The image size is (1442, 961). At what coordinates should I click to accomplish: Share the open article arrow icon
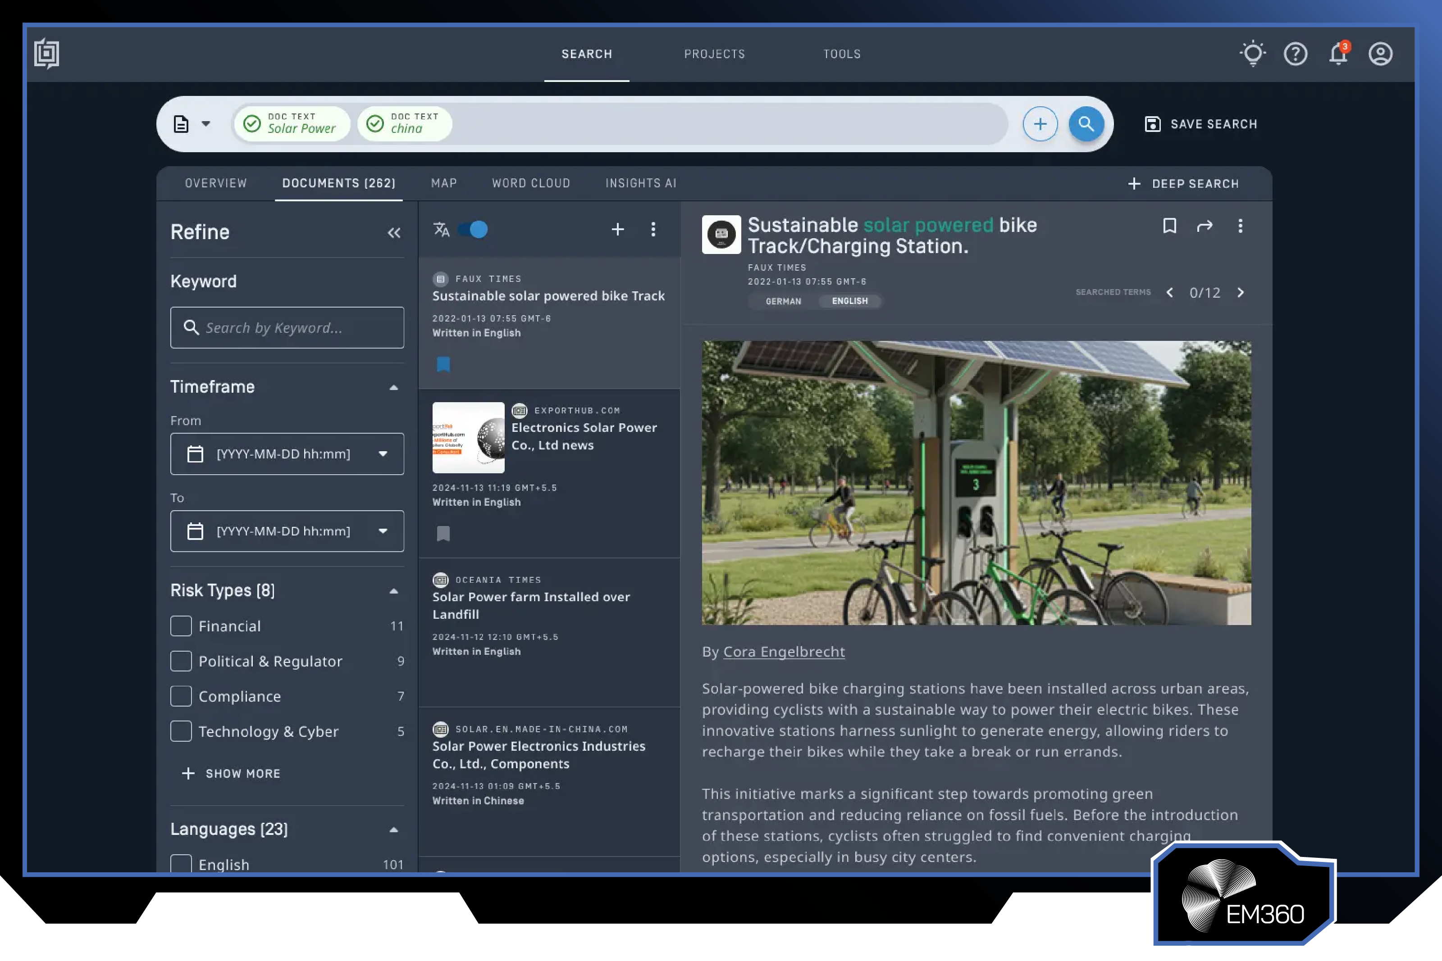point(1205,226)
